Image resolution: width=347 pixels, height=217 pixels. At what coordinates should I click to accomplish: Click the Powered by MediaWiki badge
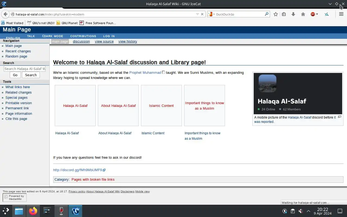[x=15, y=197]
